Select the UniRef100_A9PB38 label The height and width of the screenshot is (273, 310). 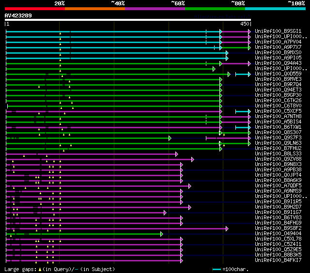[x=278, y=170]
